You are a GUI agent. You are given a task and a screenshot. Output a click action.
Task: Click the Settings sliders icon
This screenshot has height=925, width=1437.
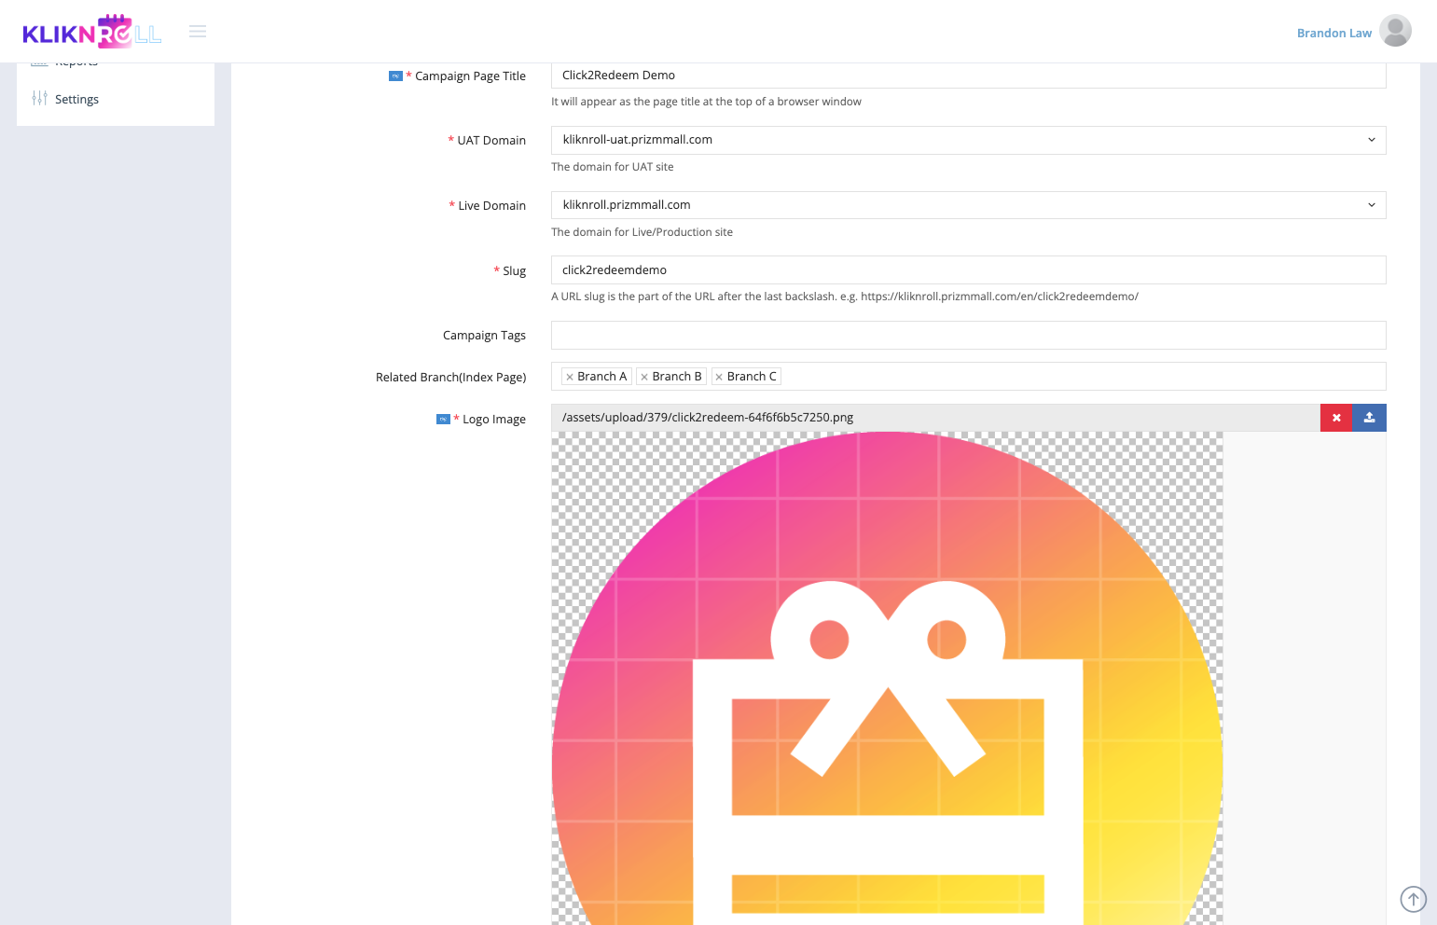click(39, 98)
